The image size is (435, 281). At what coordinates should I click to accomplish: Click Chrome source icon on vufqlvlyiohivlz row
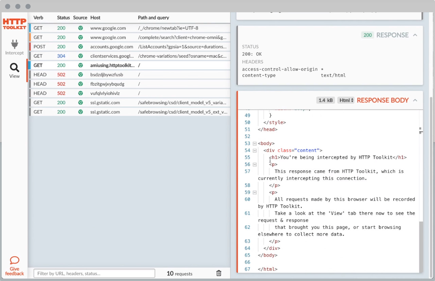point(81,93)
